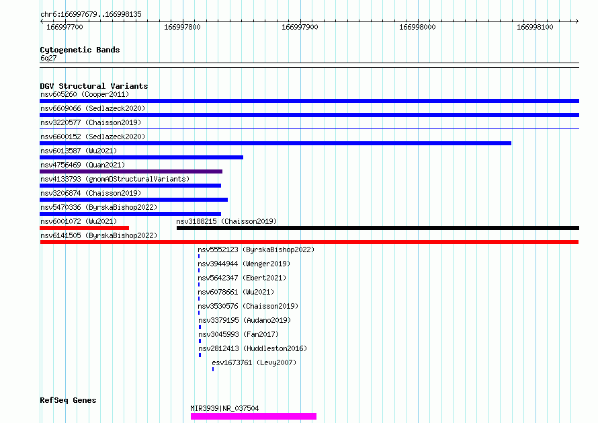This screenshot has height=423, width=598.
Task: Click the RefSeq Genes track heading
Action: (68, 400)
